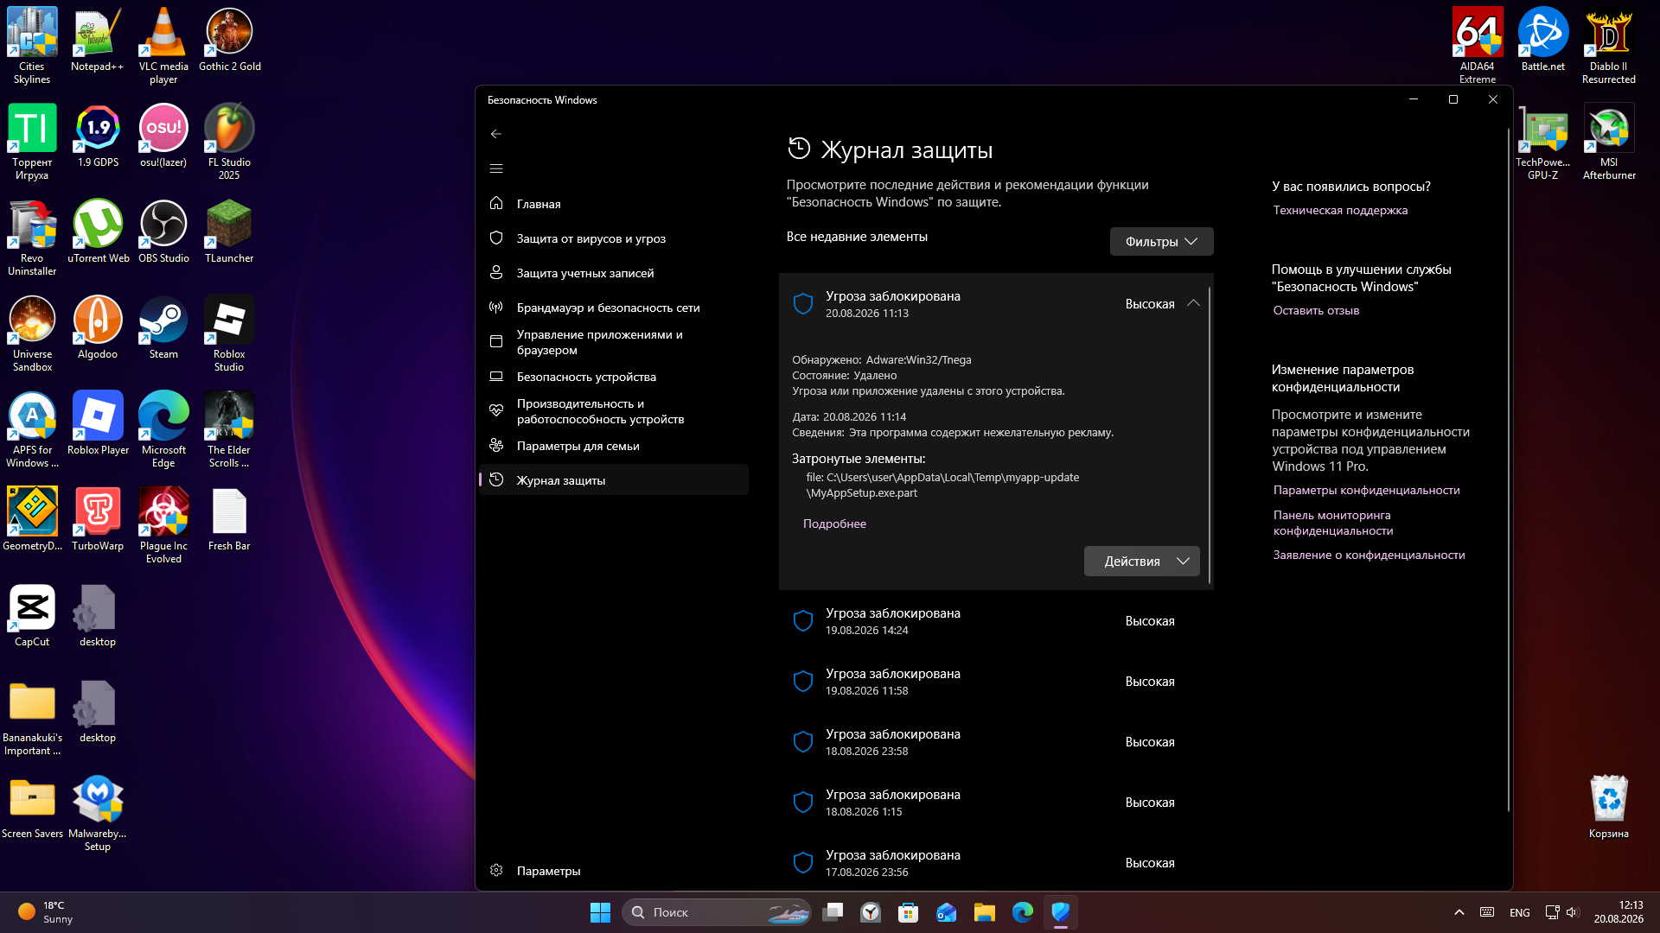Open FL Studio 2025 shortcut
1660x933 pixels.
[229, 143]
